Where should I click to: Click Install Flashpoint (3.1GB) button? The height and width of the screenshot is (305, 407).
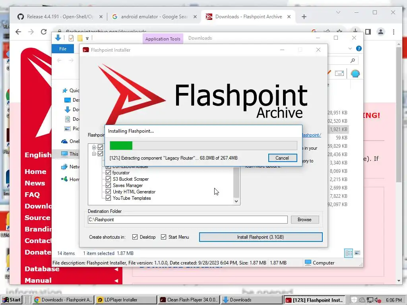pyautogui.click(x=261, y=237)
